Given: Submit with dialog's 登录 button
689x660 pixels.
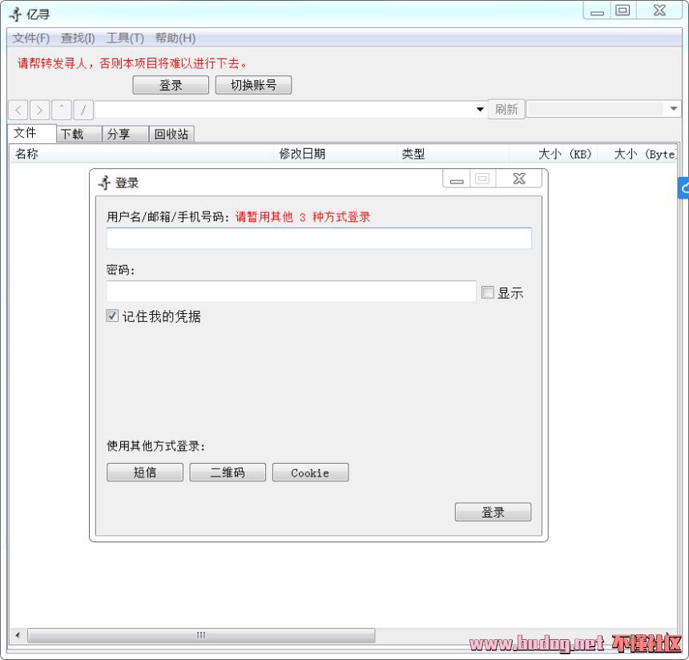Looking at the screenshot, I should point(493,512).
